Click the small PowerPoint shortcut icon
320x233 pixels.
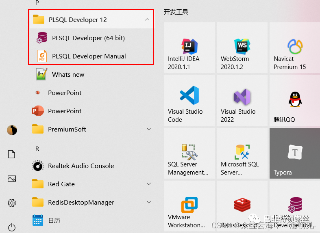point(37,93)
